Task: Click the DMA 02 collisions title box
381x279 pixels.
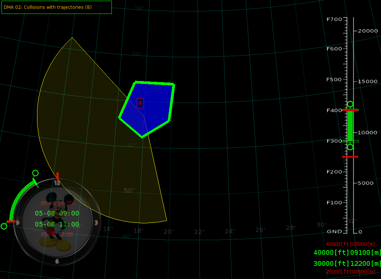Action: pos(56,7)
